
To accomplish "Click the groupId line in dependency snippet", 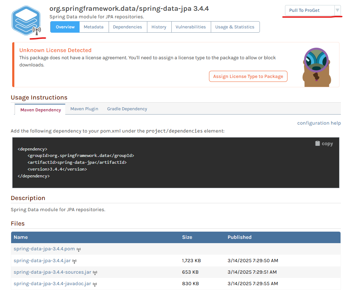I will point(81,156).
